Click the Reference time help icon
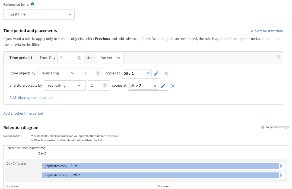 point(32,4)
